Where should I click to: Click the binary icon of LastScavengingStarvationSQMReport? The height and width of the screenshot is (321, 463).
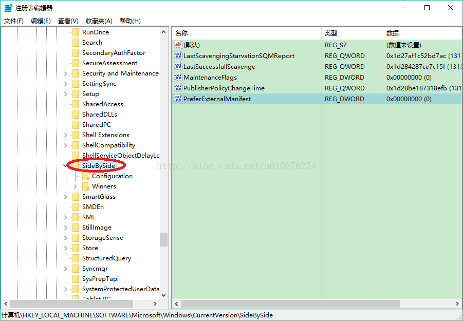pos(178,55)
